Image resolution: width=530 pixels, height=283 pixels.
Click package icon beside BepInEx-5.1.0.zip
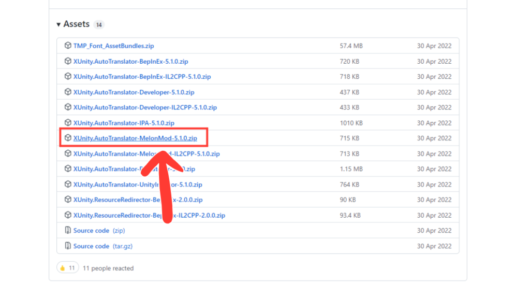click(x=68, y=61)
